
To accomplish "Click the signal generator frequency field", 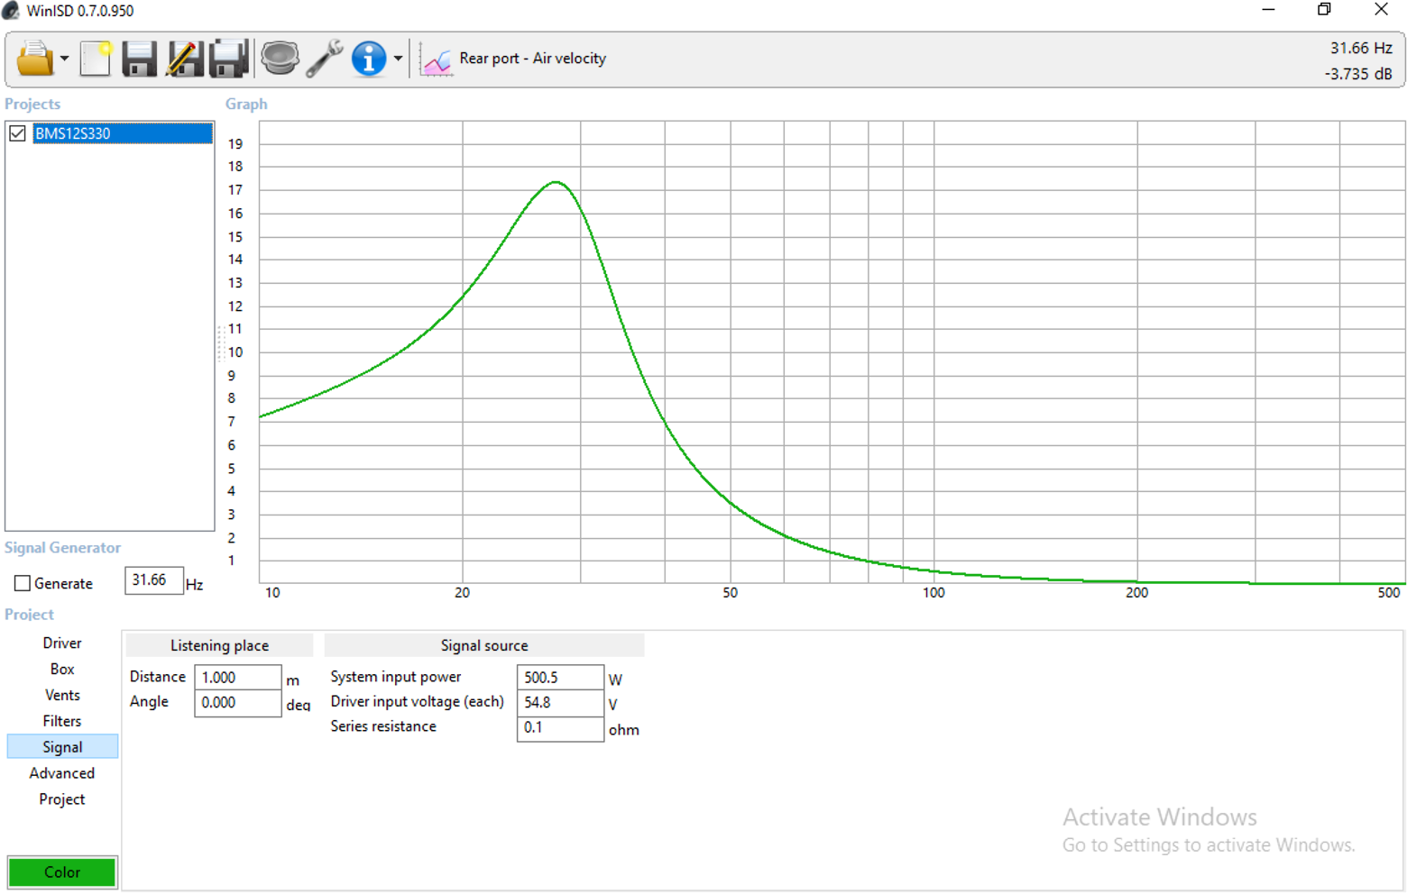I will 154,580.
